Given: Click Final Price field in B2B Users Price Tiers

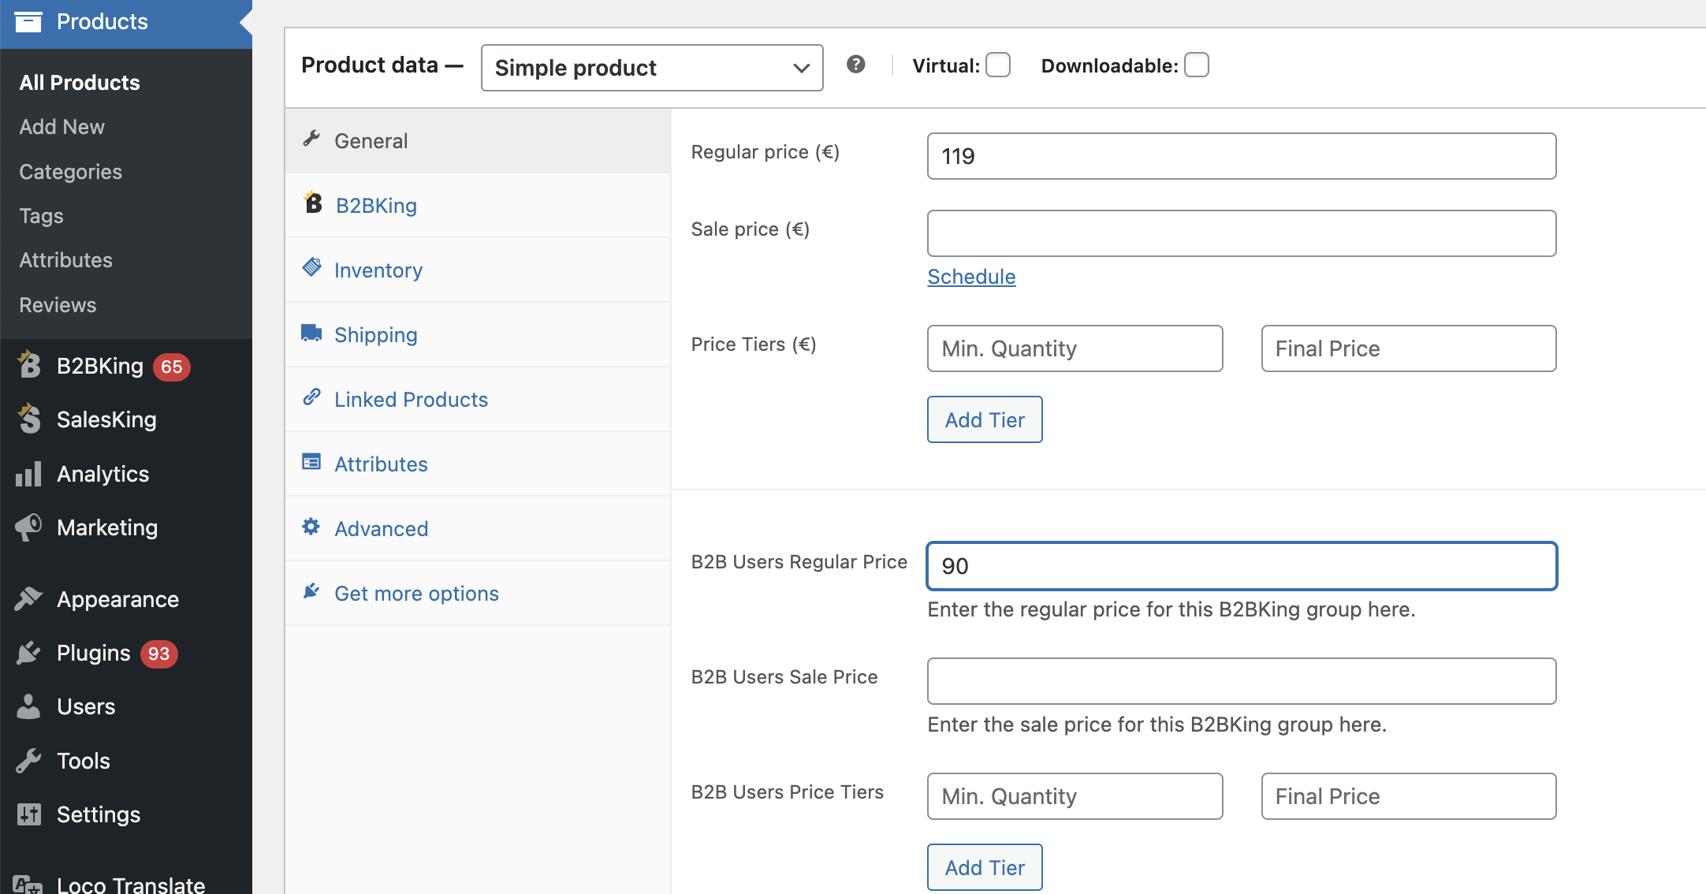Looking at the screenshot, I should point(1409,796).
